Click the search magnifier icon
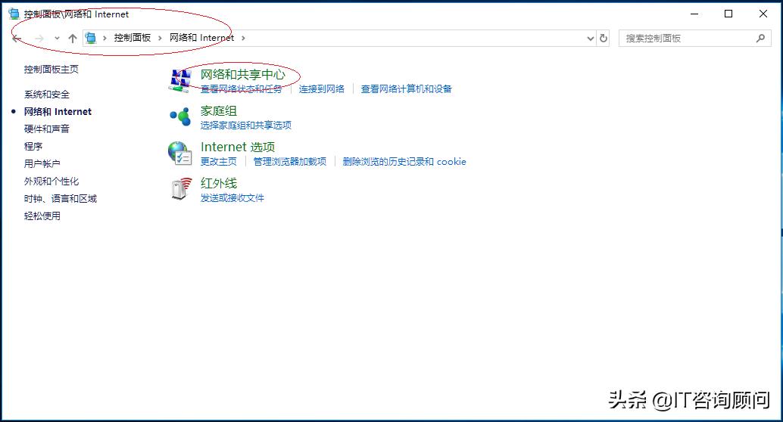783x422 pixels. click(x=760, y=38)
